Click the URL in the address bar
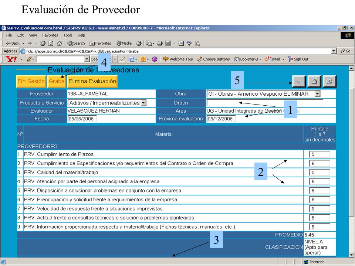355x266 pixels. point(82,51)
